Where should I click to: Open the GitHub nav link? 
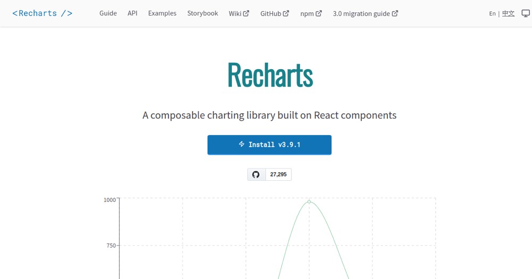[x=275, y=14]
